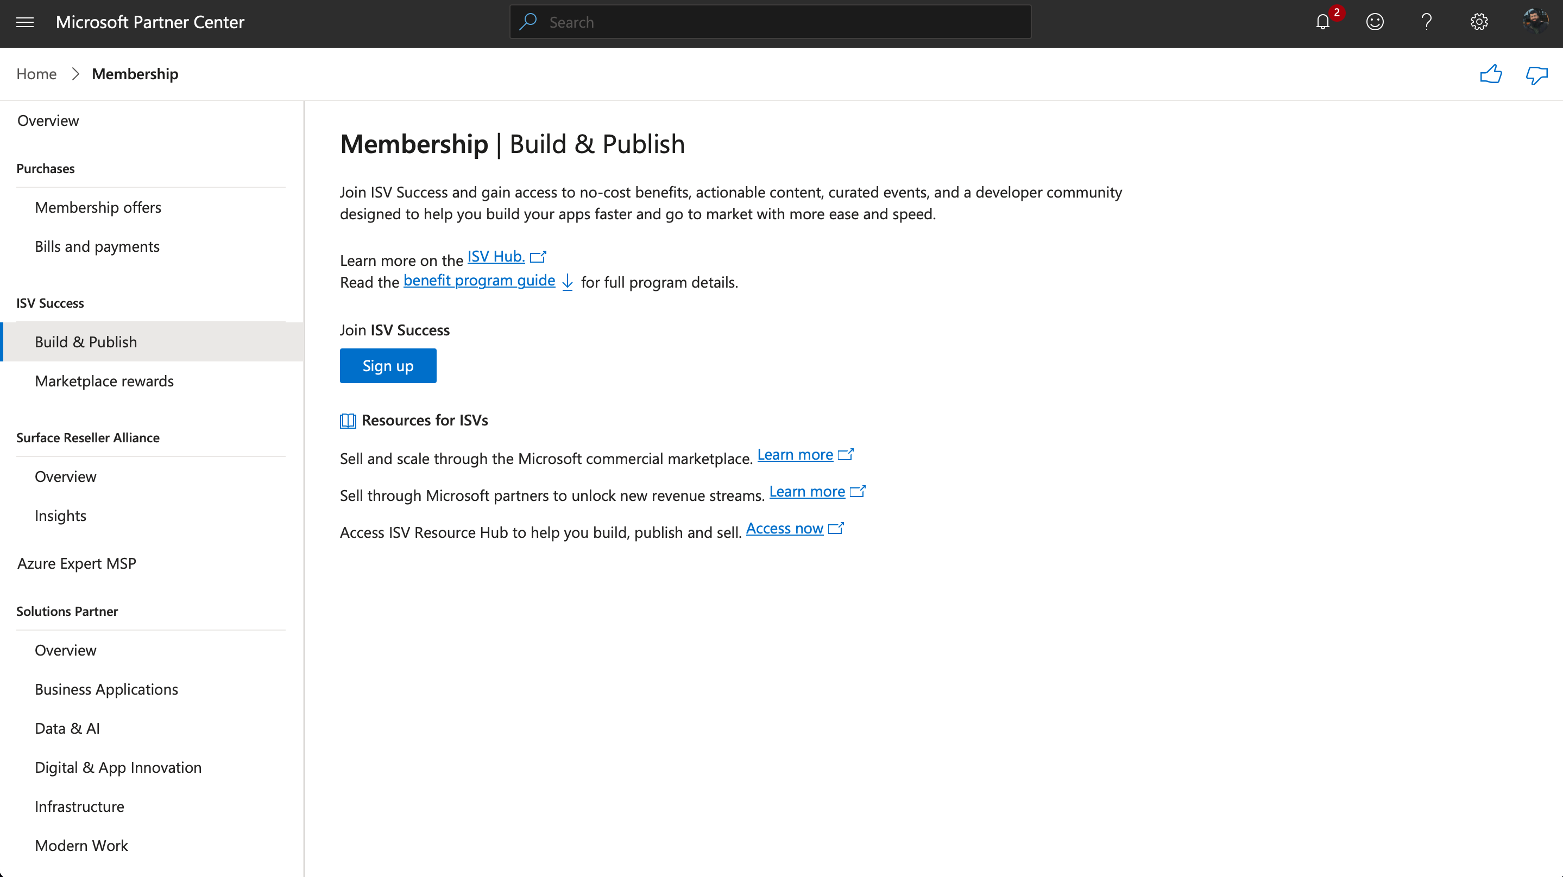
Task: Click the thumbs up icon
Action: coord(1491,74)
